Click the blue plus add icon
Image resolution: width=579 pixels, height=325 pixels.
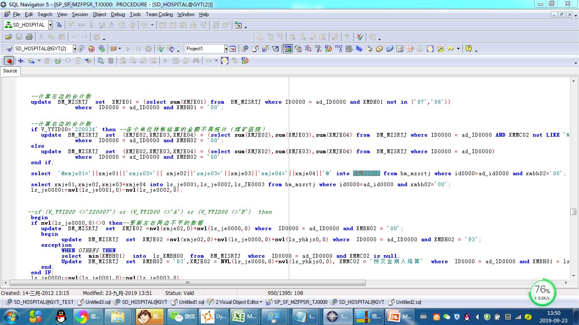tap(20, 61)
